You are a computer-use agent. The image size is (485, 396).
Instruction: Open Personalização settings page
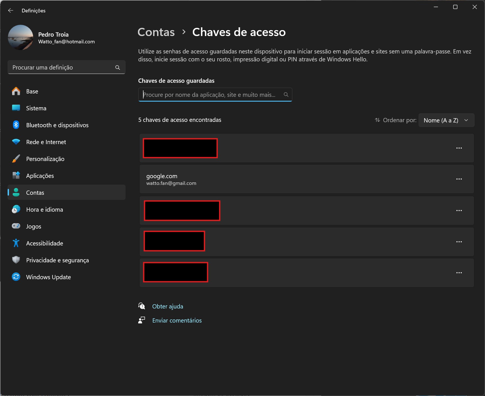(x=45, y=159)
